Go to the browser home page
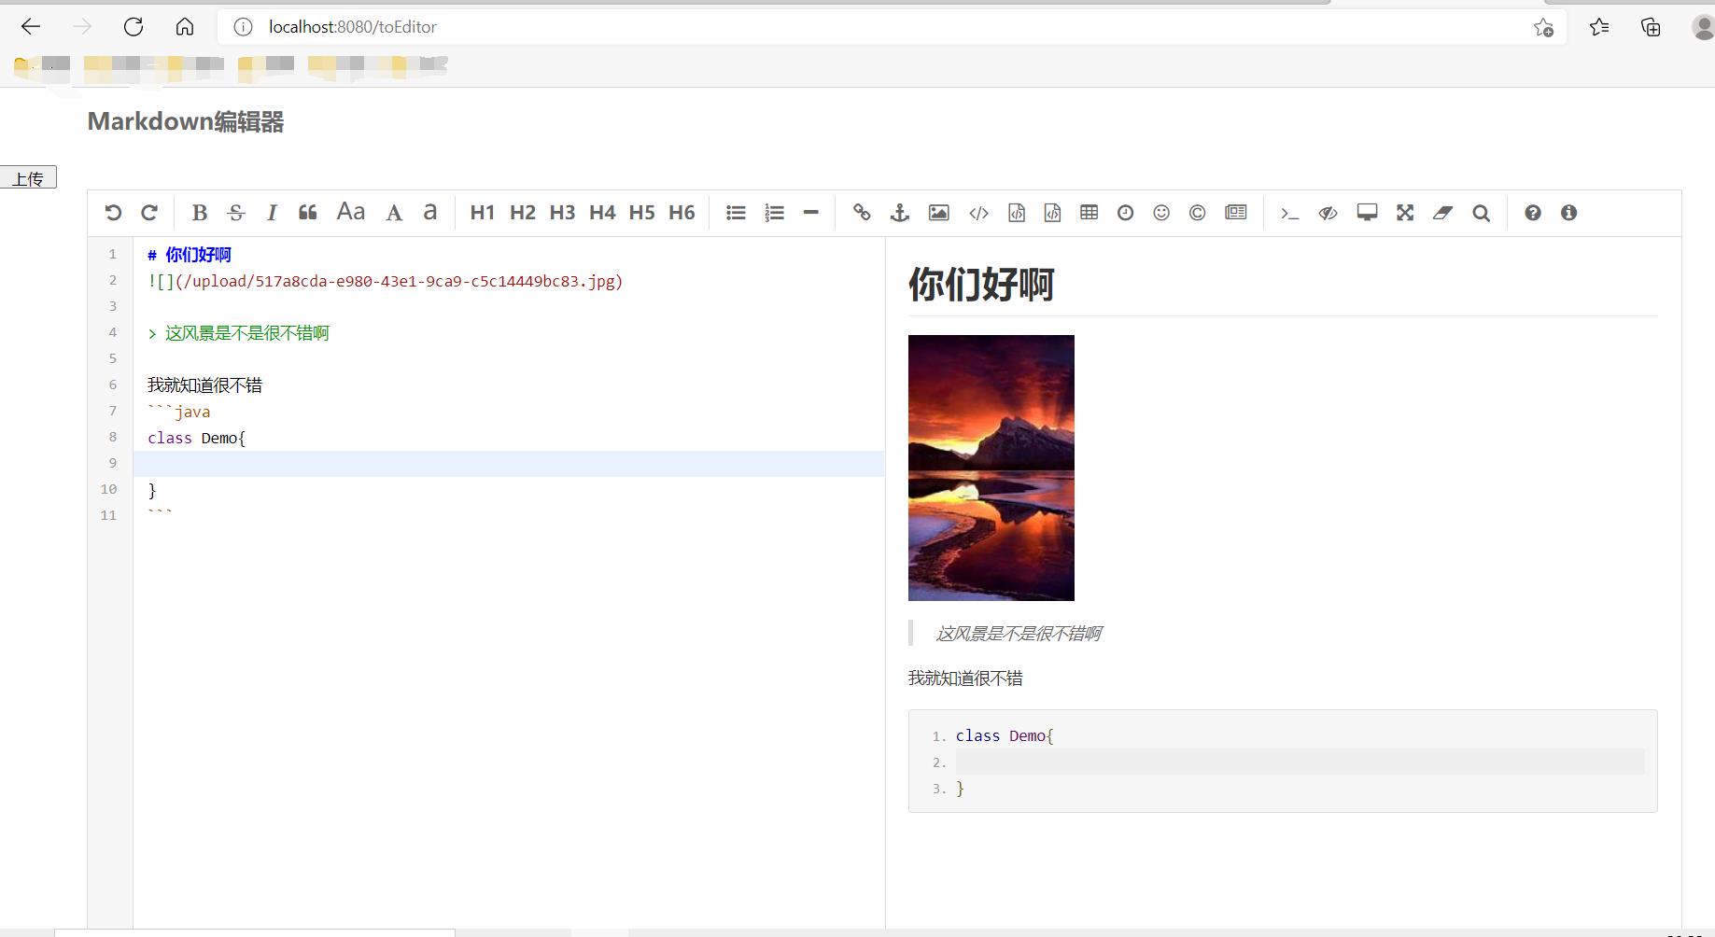1715x937 pixels. 185,27
